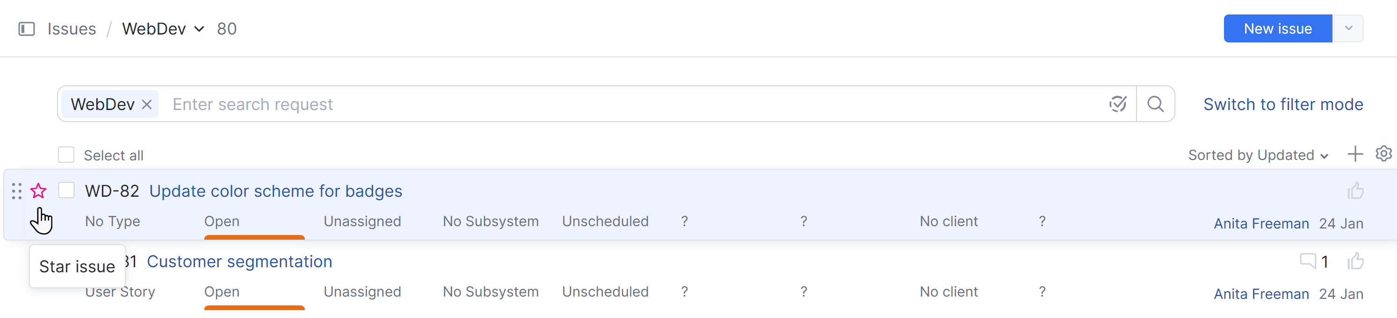The image size is (1397, 318).
Task: Tick the WD-82 issue checkbox
Action: tap(66, 190)
